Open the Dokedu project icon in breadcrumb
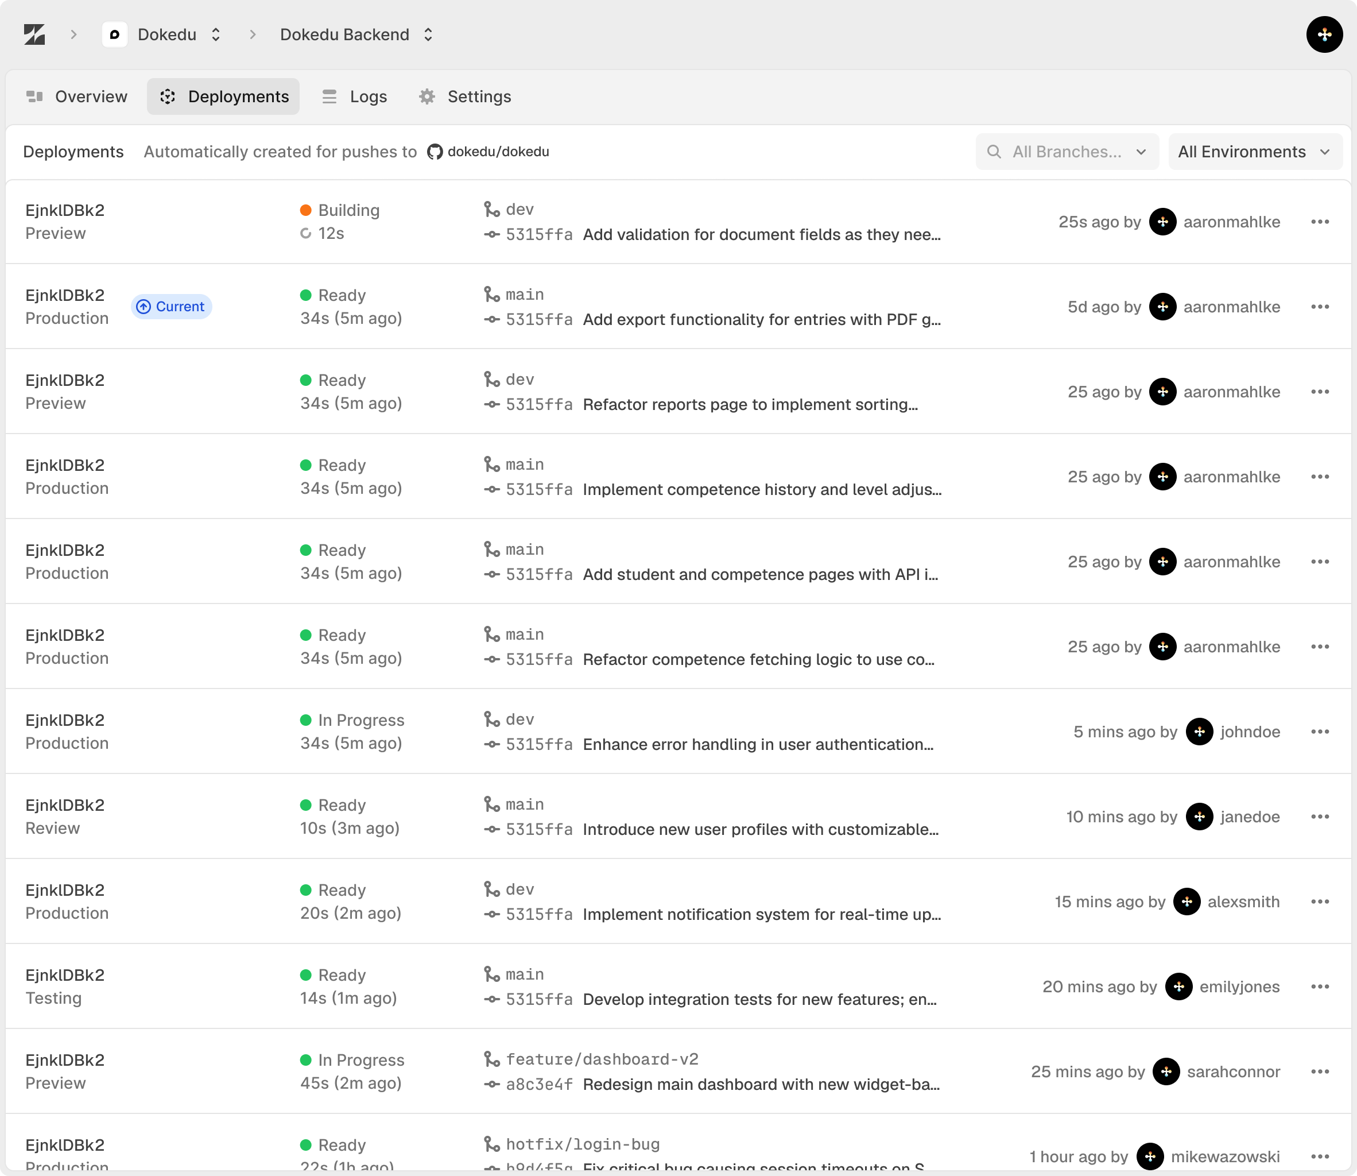 pyautogui.click(x=115, y=34)
